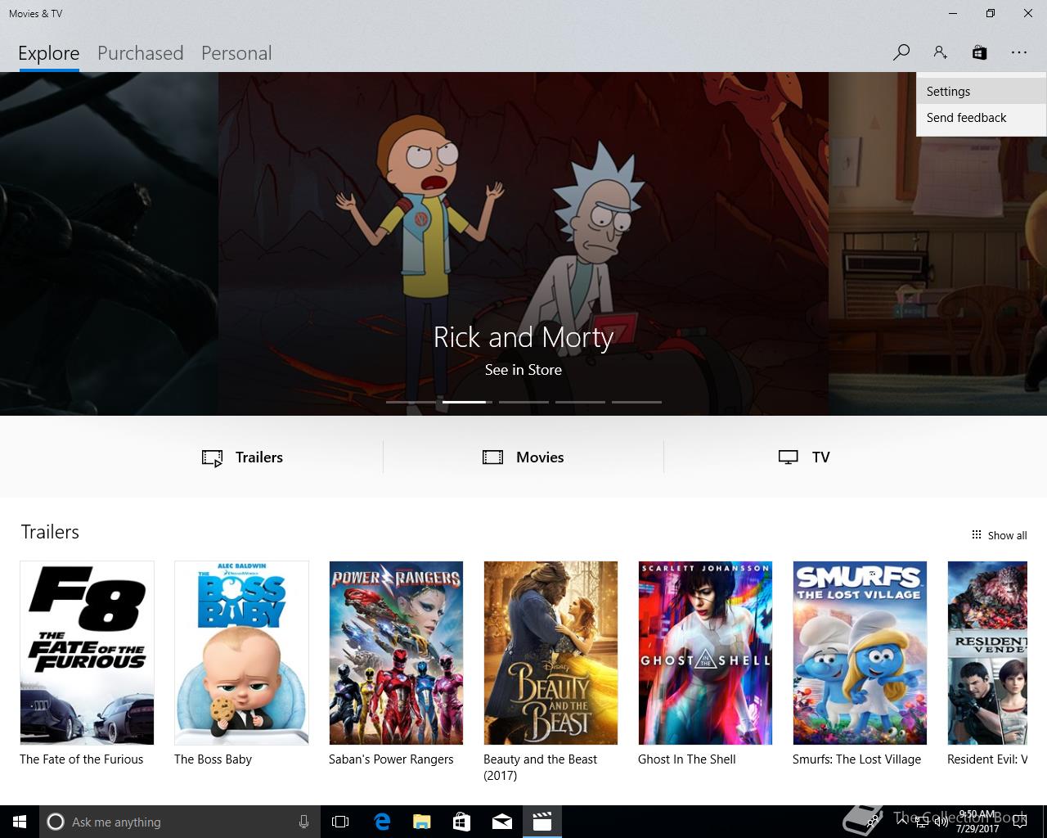Click the Alien banner on left
The image size is (1047, 838).
[109, 244]
